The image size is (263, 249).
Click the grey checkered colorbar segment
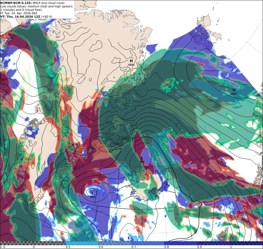pyautogui.click(x=33, y=243)
